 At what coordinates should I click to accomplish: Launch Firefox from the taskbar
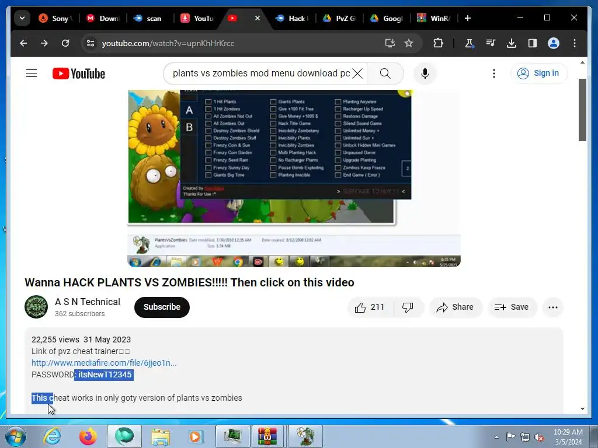tap(88, 436)
